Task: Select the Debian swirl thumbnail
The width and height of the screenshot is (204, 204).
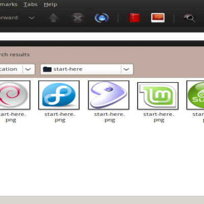Action: point(15,95)
